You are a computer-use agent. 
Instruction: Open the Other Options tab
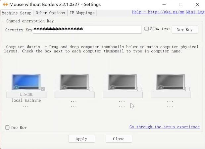(x=50, y=13)
